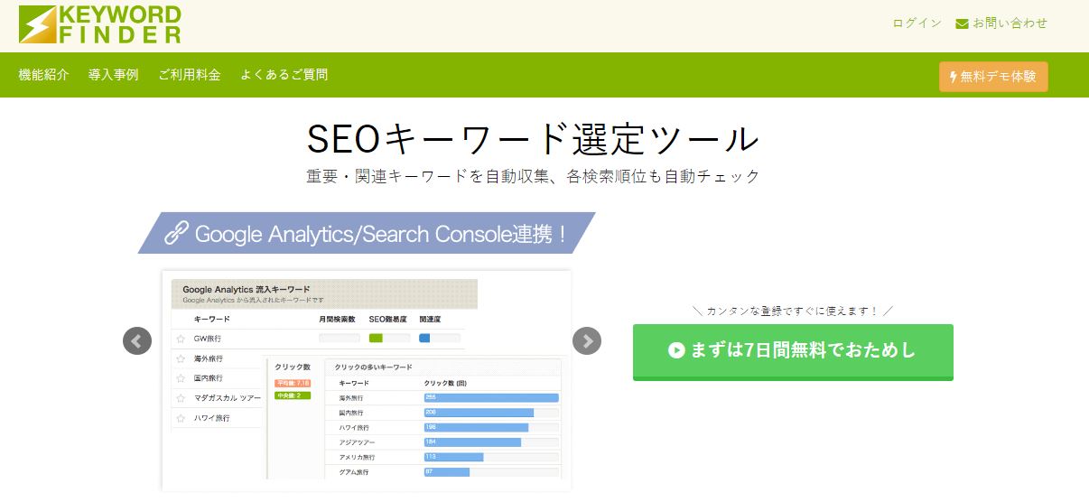Click the 海外旅行 click-count bar
Image resolution: width=1089 pixels, height=502 pixels.
pos(491,397)
